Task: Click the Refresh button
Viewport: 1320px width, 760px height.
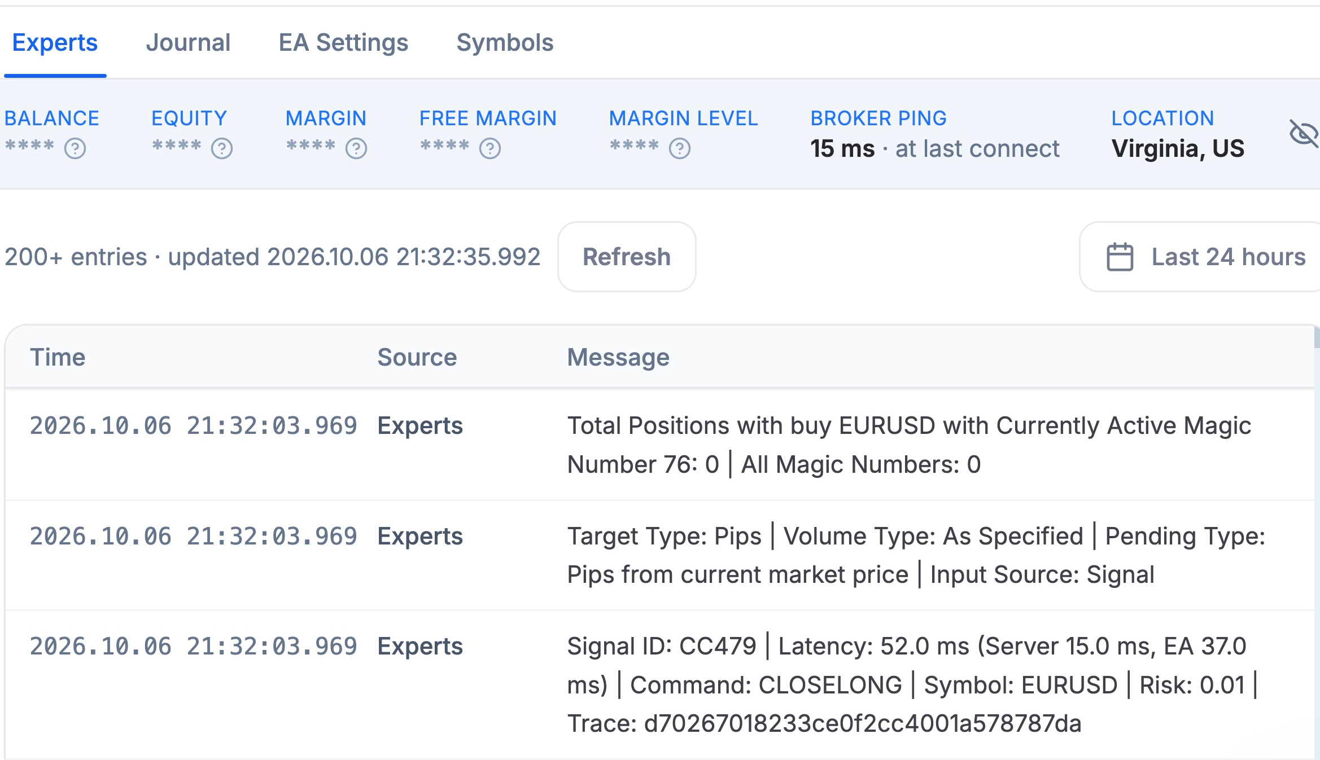Action: pyautogui.click(x=627, y=257)
